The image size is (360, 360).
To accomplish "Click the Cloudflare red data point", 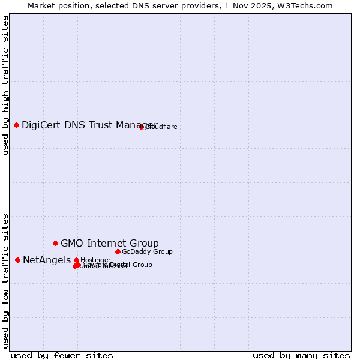I will pyautogui.click(x=142, y=127).
